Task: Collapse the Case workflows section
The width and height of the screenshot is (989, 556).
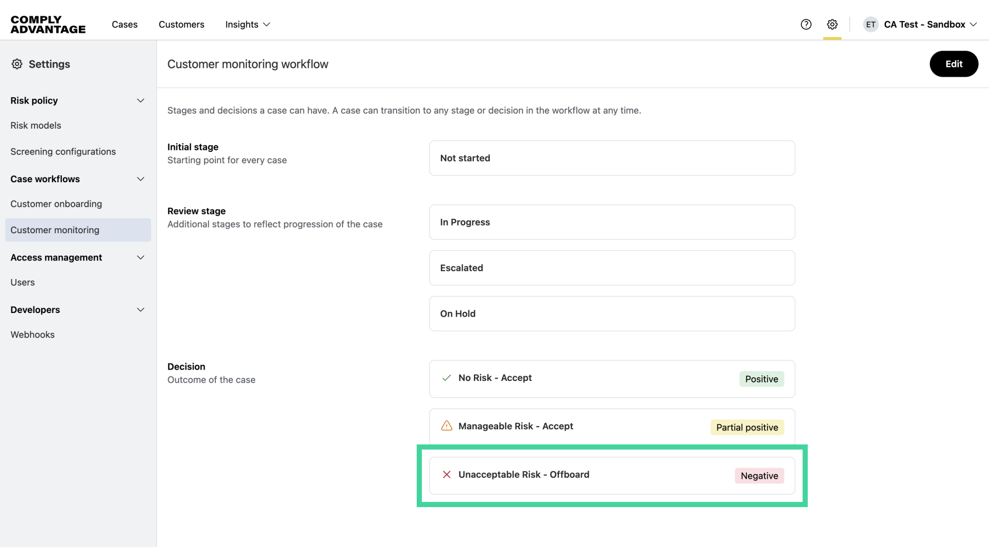Action: pyautogui.click(x=140, y=179)
